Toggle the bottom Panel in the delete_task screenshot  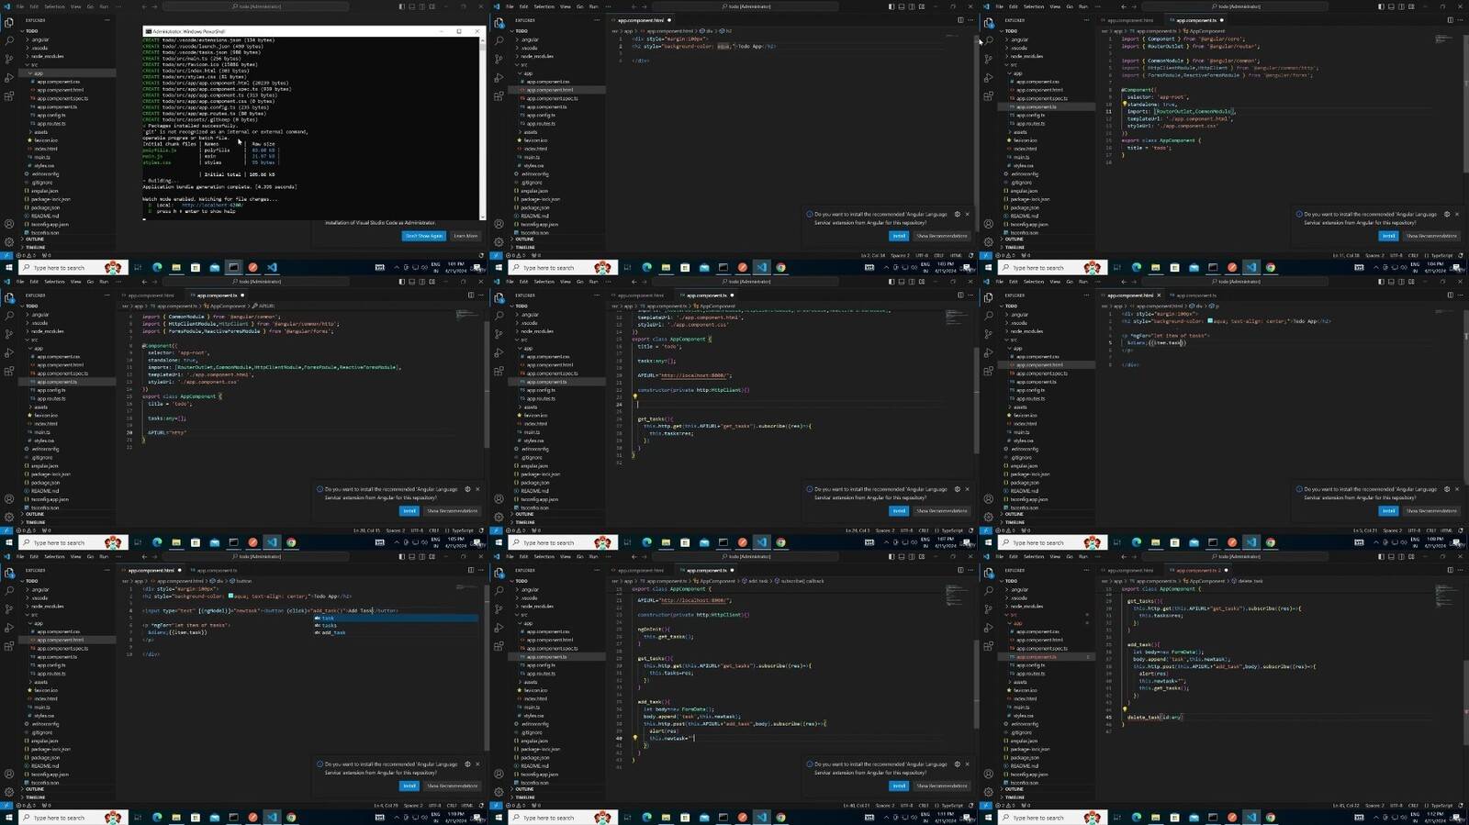(1390, 556)
